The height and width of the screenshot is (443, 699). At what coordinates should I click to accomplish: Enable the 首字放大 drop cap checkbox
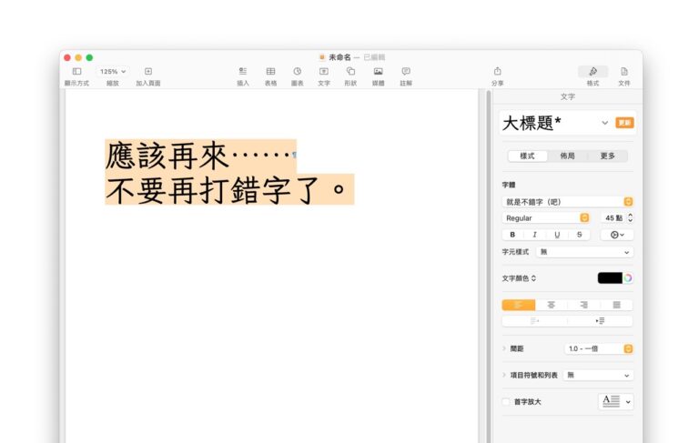[506, 401]
